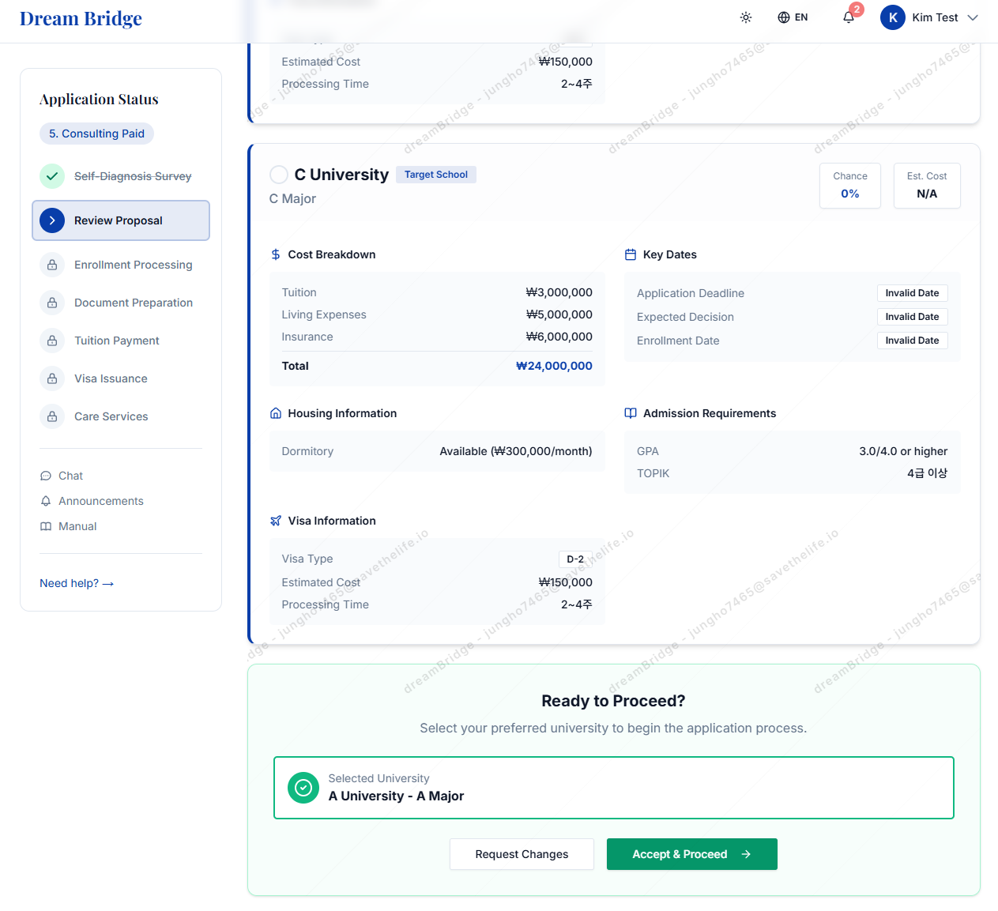Click the GPA 3.0/4.0 or higher value

pos(903,451)
